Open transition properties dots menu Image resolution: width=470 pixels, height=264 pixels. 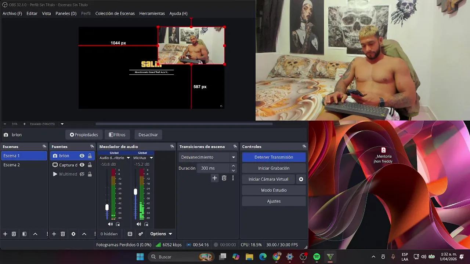click(233, 178)
